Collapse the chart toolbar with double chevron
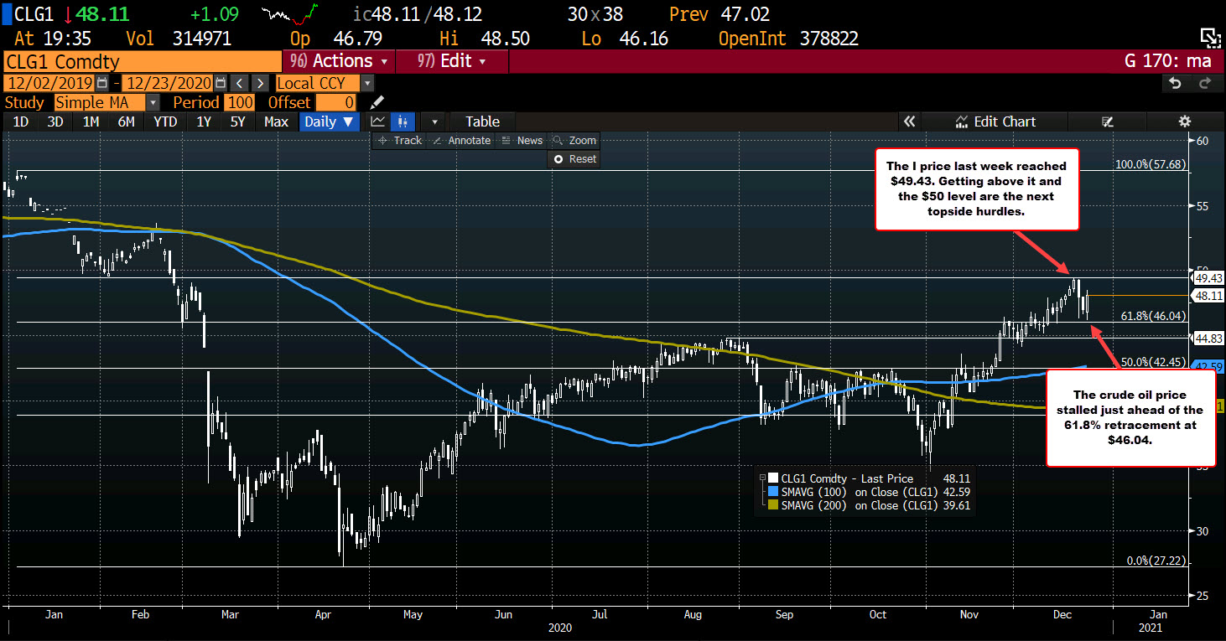Viewport: 1226px width, 641px height. pyautogui.click(x=909, y=121)
